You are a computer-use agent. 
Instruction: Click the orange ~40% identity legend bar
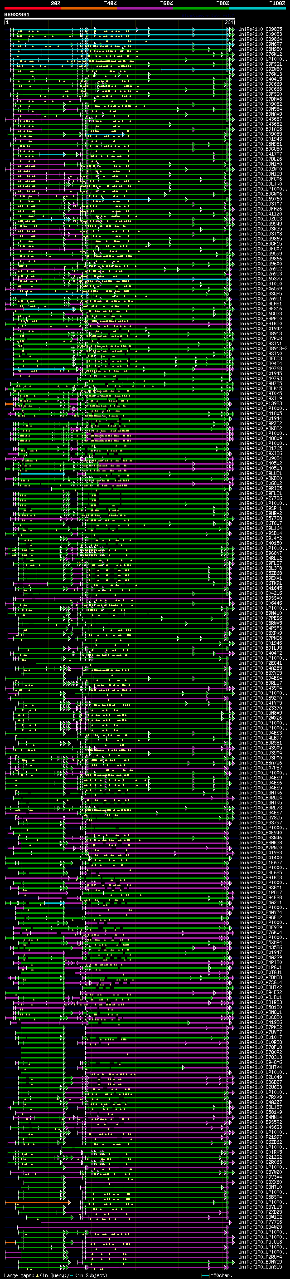[x=89, y=9]
